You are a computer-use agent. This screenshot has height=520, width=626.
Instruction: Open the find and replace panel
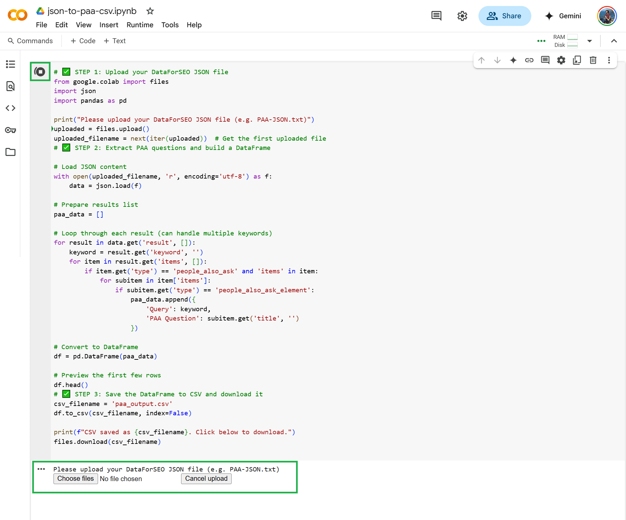(x=11, y=86)
